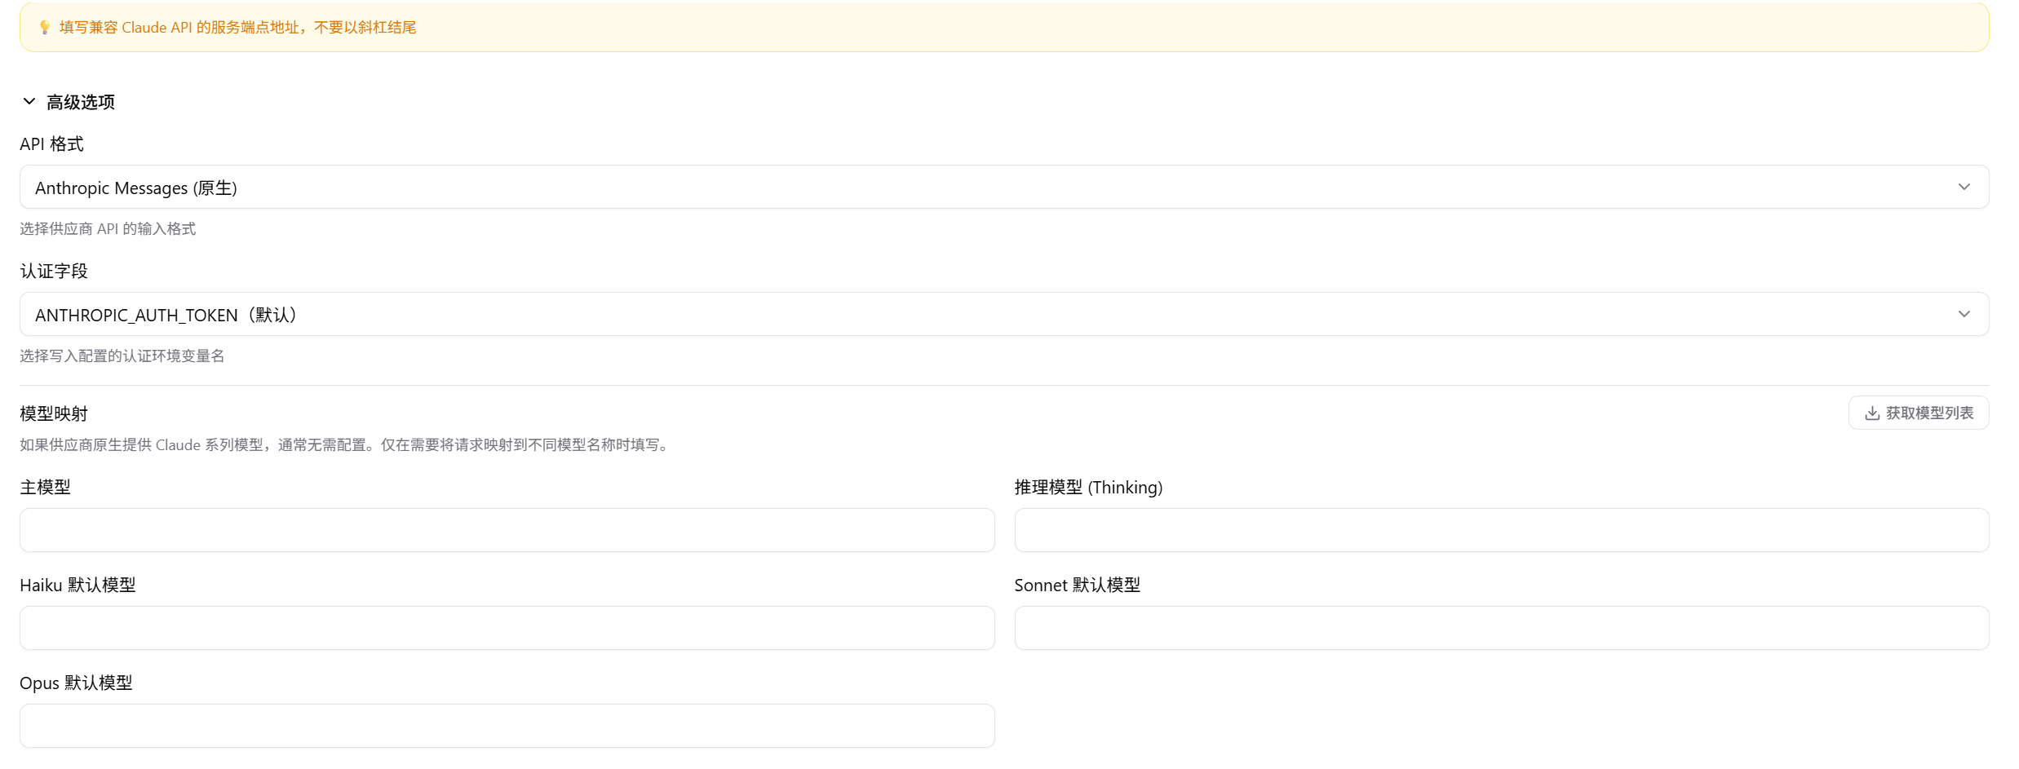Click the 模型映射 section heading
2019x769 pixels.
[54, 413]
